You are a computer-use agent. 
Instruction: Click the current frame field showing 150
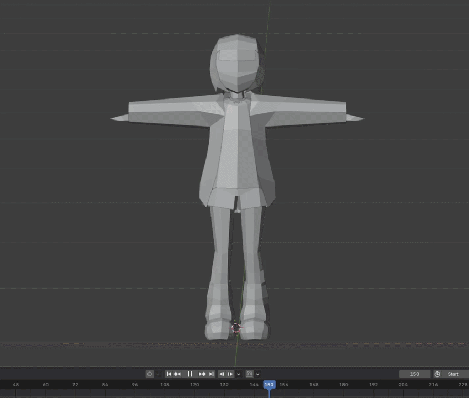point(414,374)
